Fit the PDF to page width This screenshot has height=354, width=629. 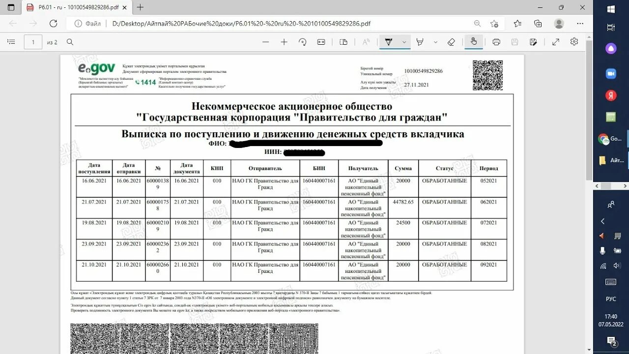(x=321, y=42)
